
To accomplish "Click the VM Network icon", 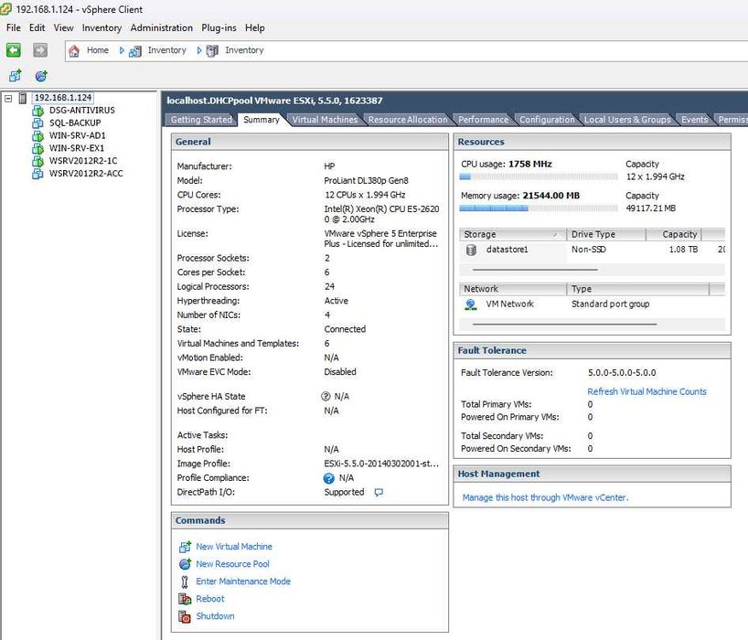I will [x=471, y=304].
